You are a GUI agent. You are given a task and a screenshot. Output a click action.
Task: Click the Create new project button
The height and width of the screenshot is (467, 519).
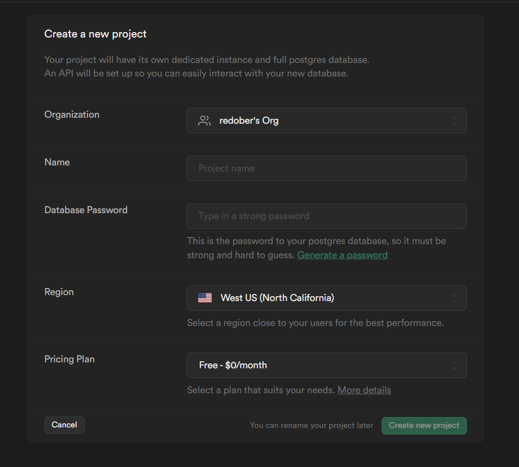[x=423, y=425]
